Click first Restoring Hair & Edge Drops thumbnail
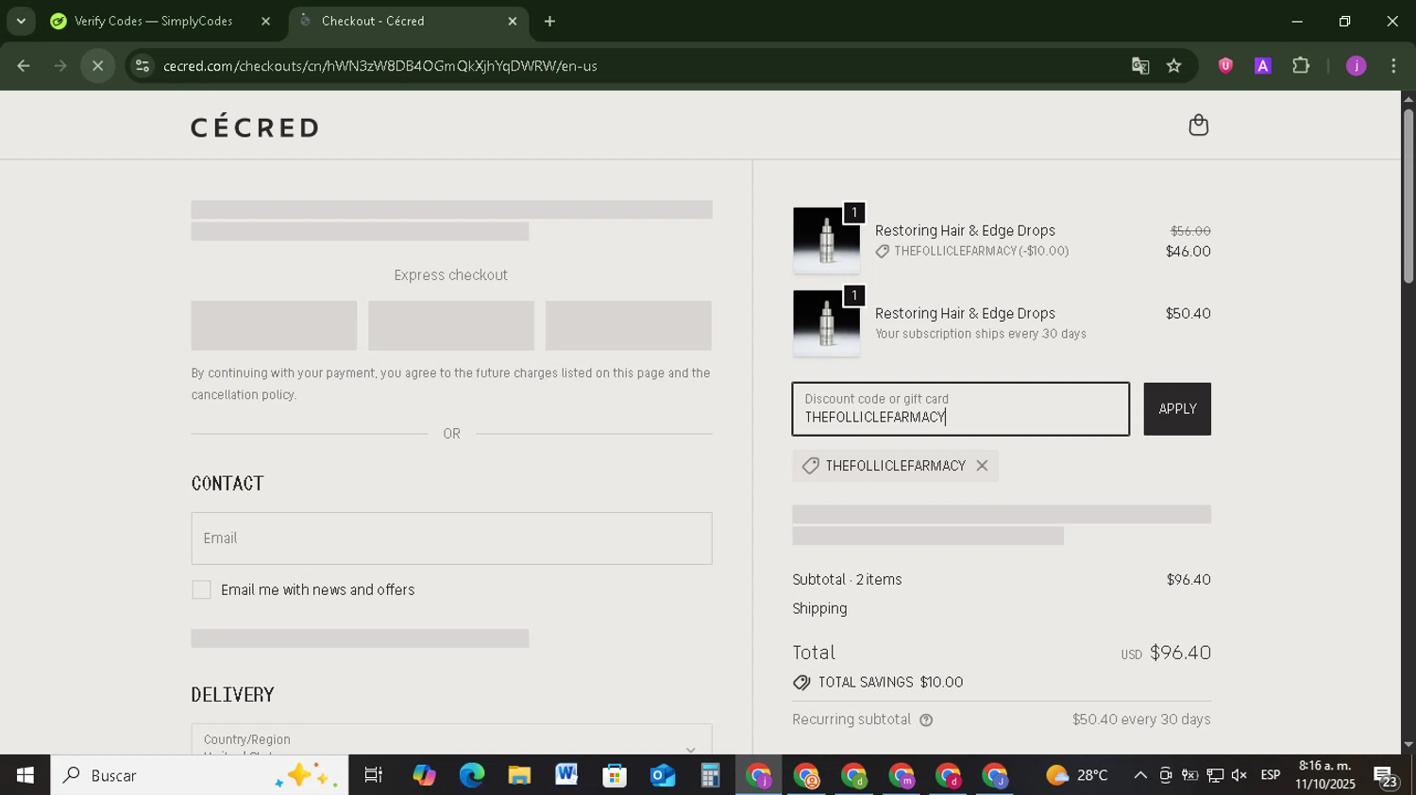The image size is (1416, 795). click(x=826, y=241)
